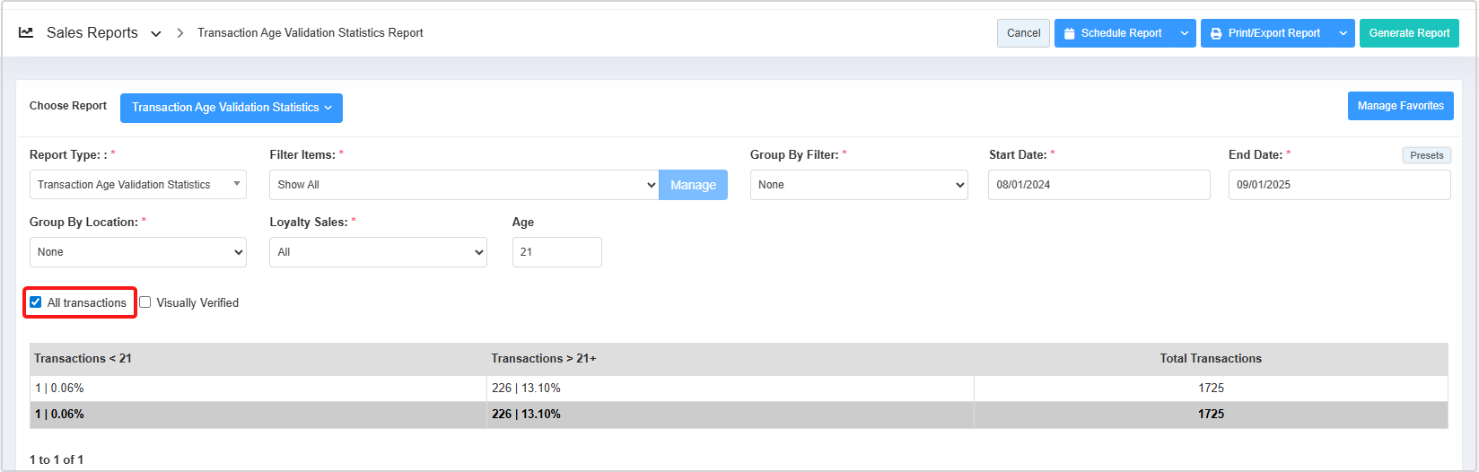Viewport: 1479px width, 472px height.
Task: Open the Report Type combo box
Action: (x=137, y=185)
